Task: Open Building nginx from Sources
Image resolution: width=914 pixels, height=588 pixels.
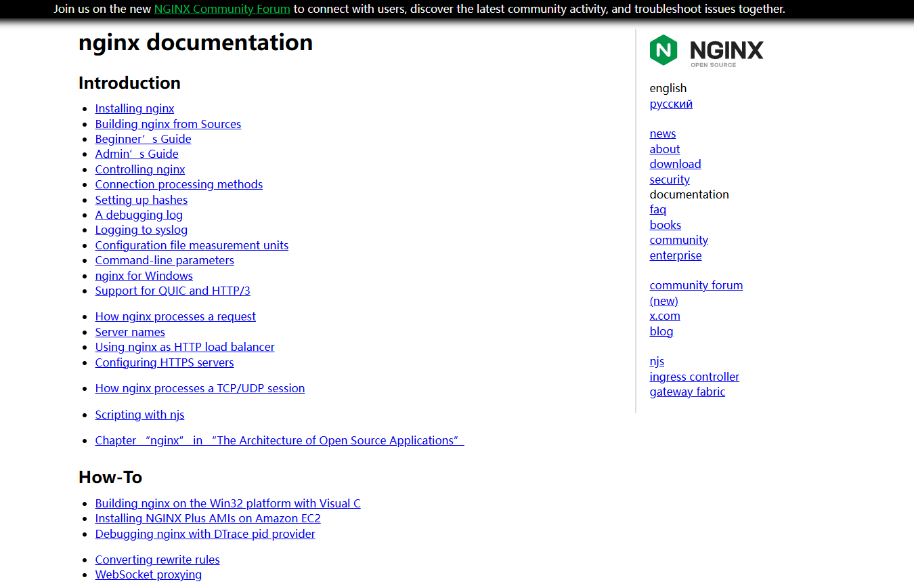Action: 168,124
